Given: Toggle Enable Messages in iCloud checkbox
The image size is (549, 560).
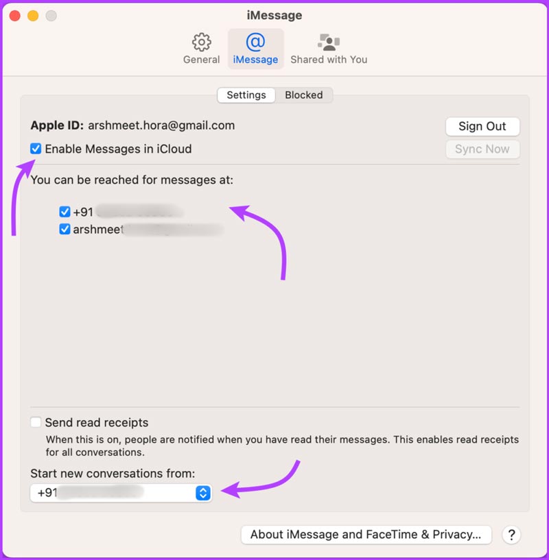Looking at the screenshot, I should pos(36,149).
